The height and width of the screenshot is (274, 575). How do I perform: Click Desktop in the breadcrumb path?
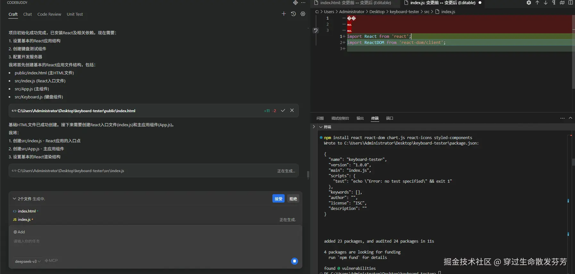pyautogui.click(x=377, y=12)
